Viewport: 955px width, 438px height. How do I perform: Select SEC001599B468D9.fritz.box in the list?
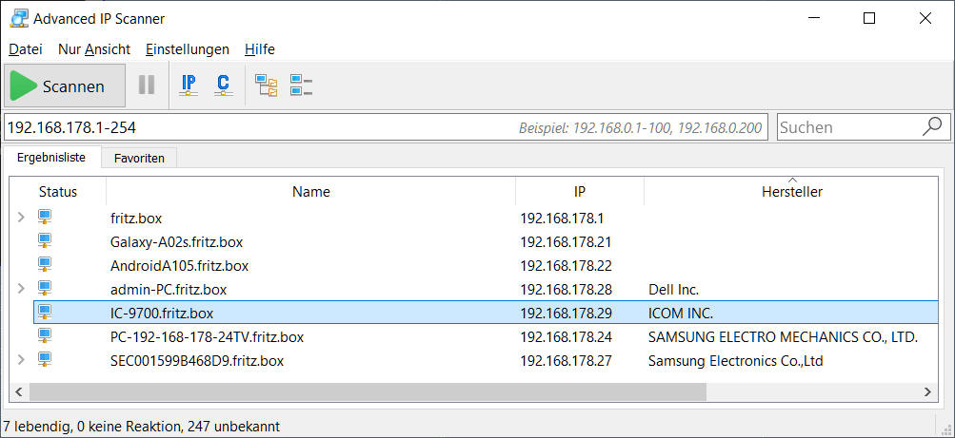point(197,360)
